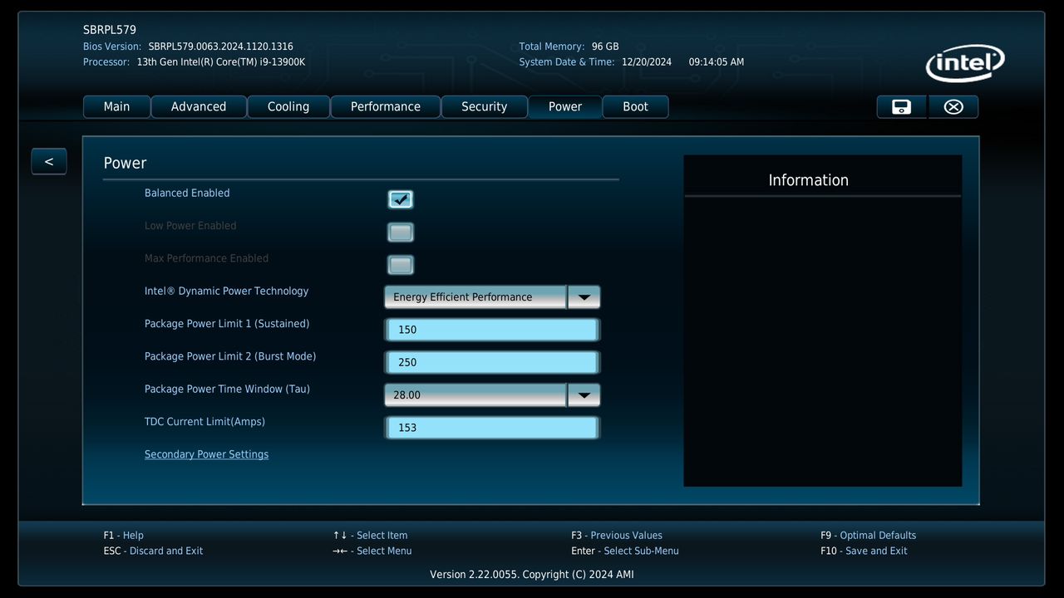Click the system date 12/20/2024
Image resolution: width=1064 pixels, height=598 pixels.
[x=647, y=62]
